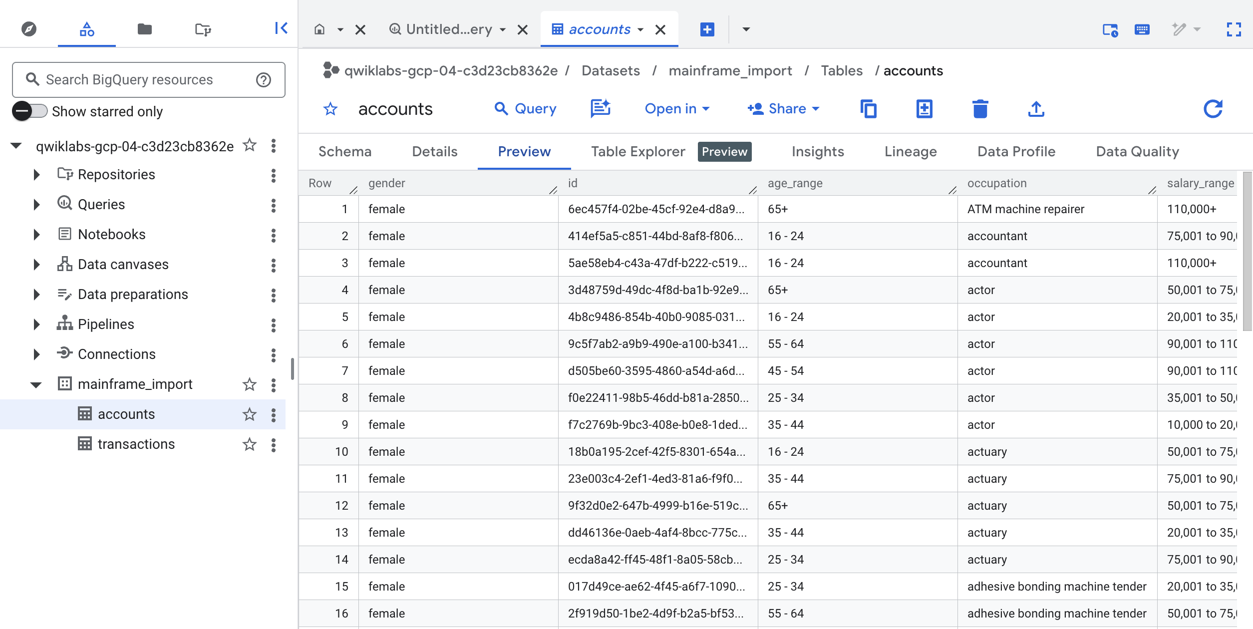Open the mainframe_import breadcrumb link
Screen dimensions: 1253x629
click(730, 70)
